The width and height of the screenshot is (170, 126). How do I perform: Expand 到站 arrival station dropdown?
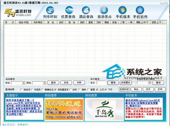[x=44, y=83]
